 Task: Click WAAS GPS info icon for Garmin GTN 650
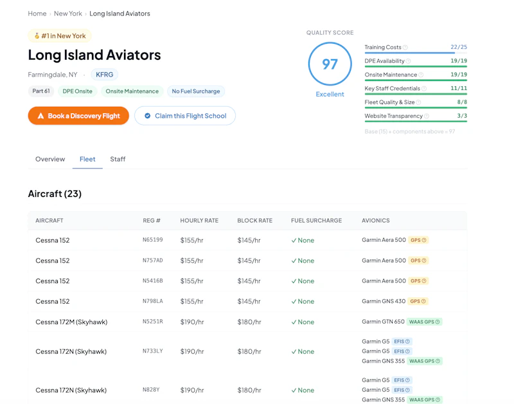coord(438,322)
